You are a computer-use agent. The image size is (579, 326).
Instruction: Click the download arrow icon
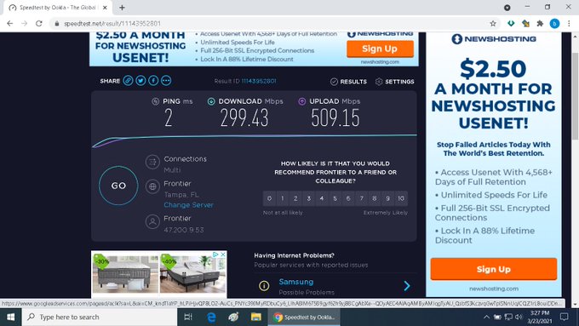(211, 101)
